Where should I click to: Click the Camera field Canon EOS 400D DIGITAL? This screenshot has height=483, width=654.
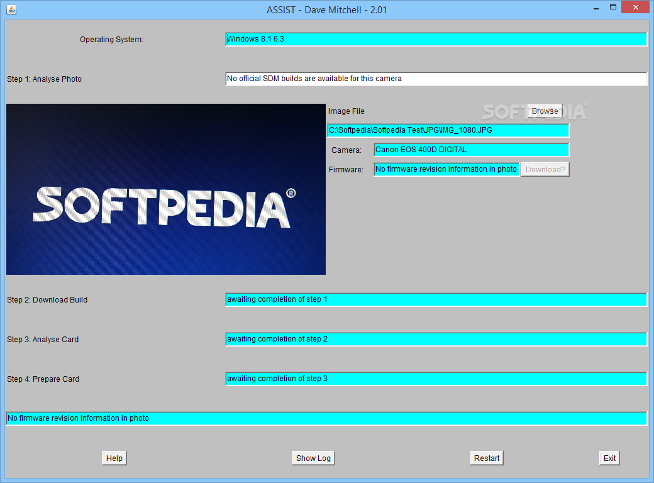(x=472, y=150)
